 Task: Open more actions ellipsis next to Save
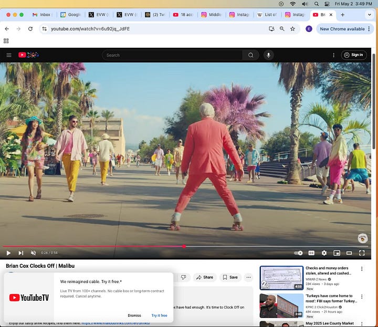(248, 277)
